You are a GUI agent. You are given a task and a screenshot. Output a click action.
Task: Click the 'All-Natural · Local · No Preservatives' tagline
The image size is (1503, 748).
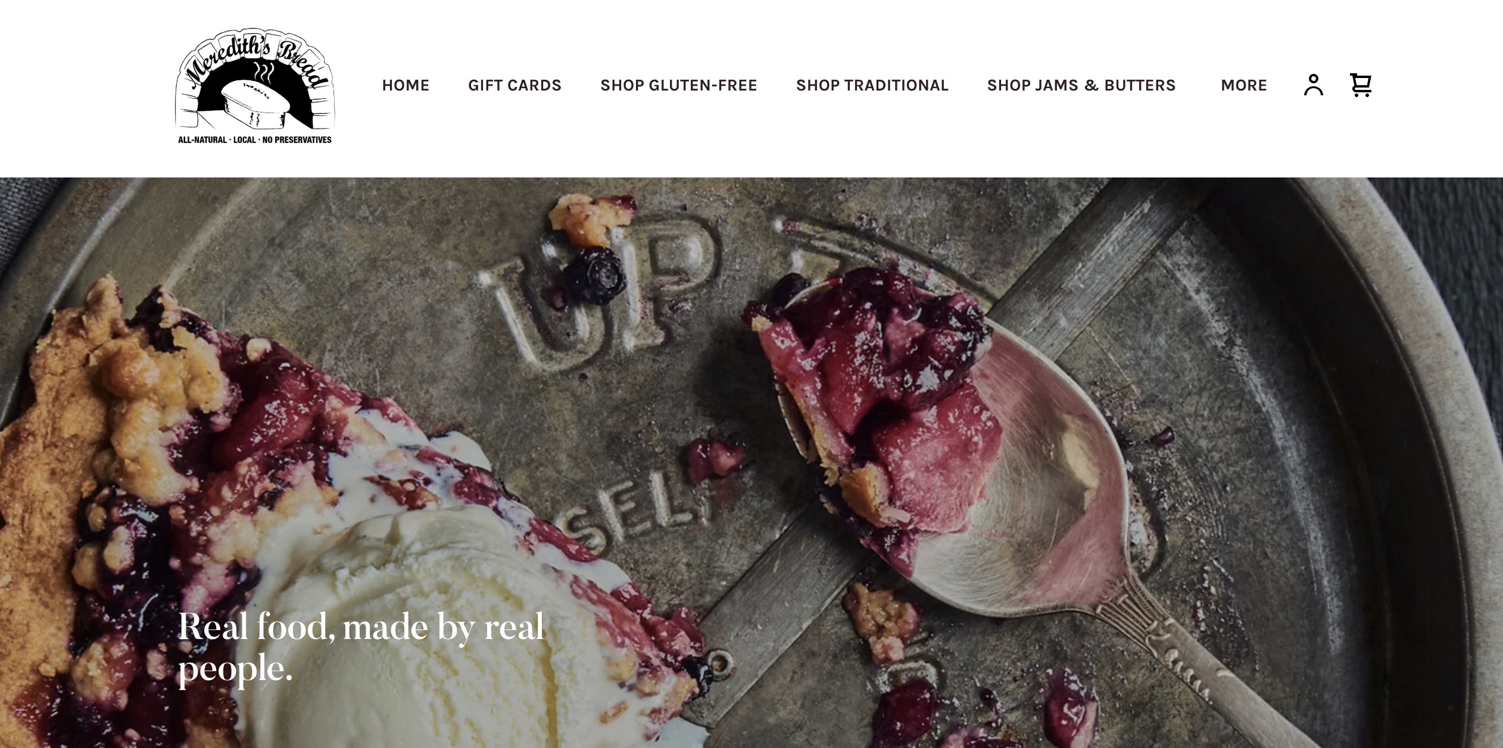point(255,140)
